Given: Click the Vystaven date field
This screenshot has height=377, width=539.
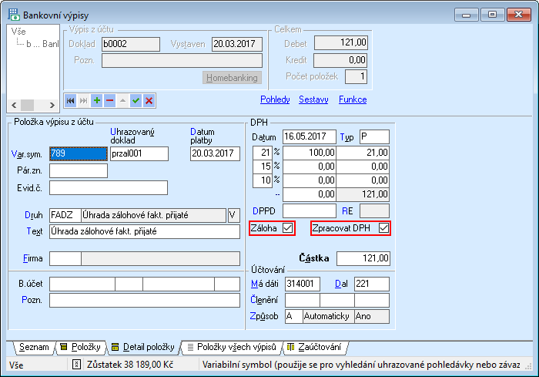Looking at the screenshot, I should point(237,44).
